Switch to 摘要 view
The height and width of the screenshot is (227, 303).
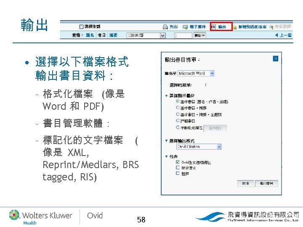point(114,35)
